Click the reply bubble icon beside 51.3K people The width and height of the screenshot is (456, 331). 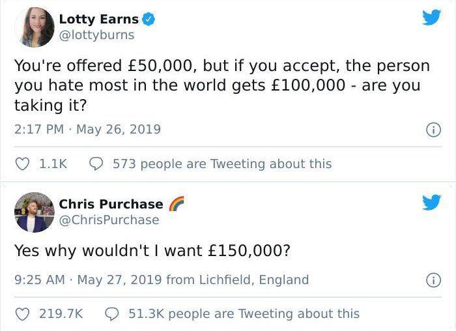point(112,314)
